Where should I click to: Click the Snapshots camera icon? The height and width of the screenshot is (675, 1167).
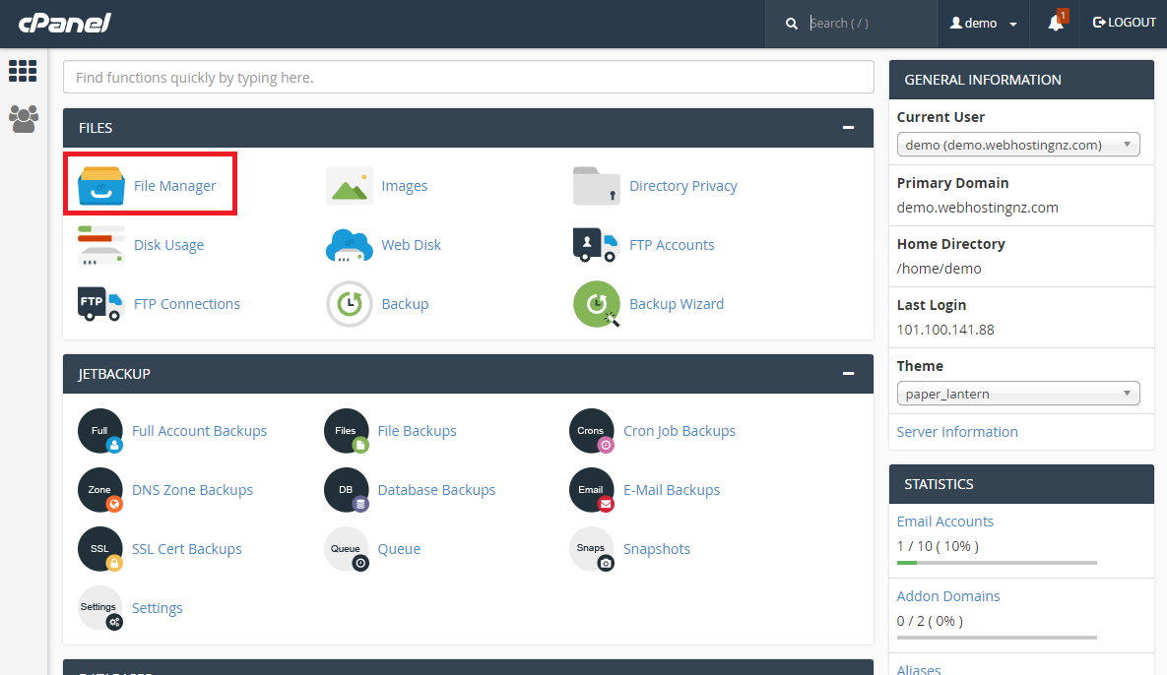tap(592, 549)
